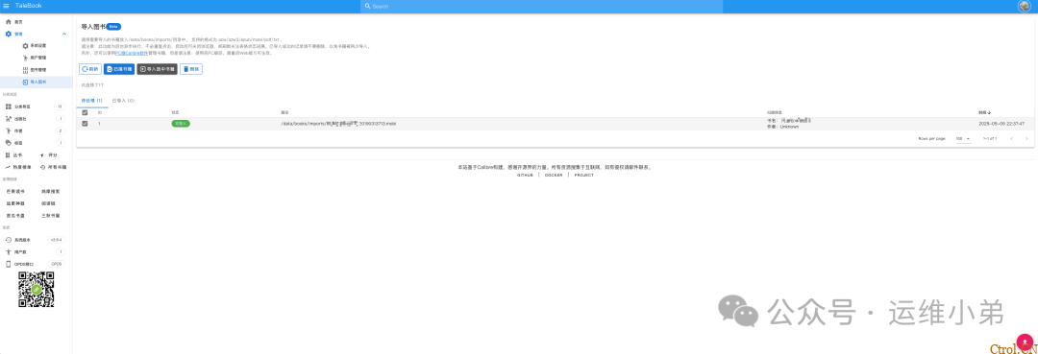Open the 阅读链 friend link
1038x354 pixels.
pyautogui.click(x=49, y=203)
